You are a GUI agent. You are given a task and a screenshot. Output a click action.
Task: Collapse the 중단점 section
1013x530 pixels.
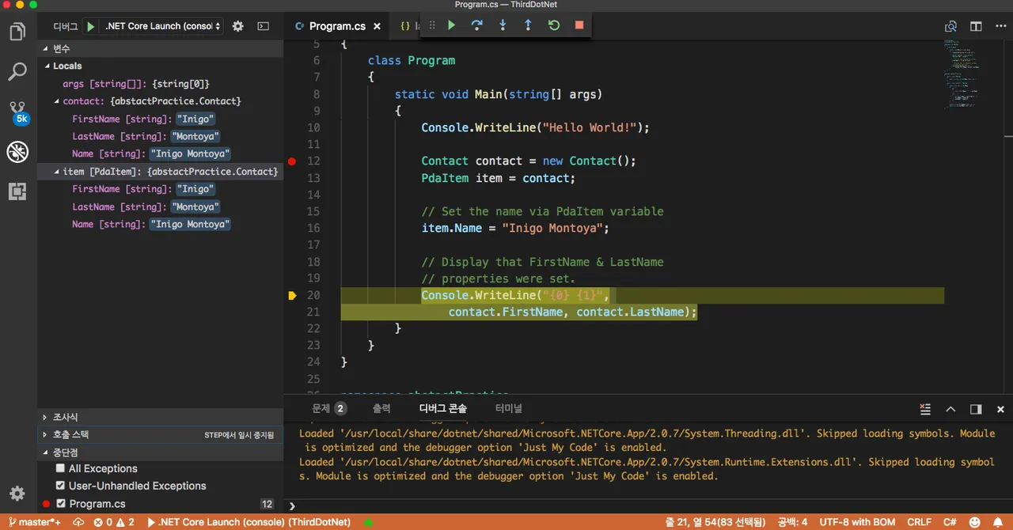(161, 452)
